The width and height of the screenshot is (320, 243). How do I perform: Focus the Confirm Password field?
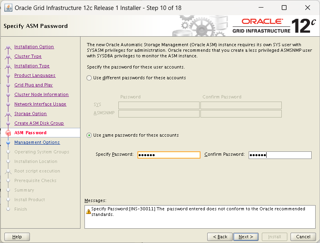(280, 155)
